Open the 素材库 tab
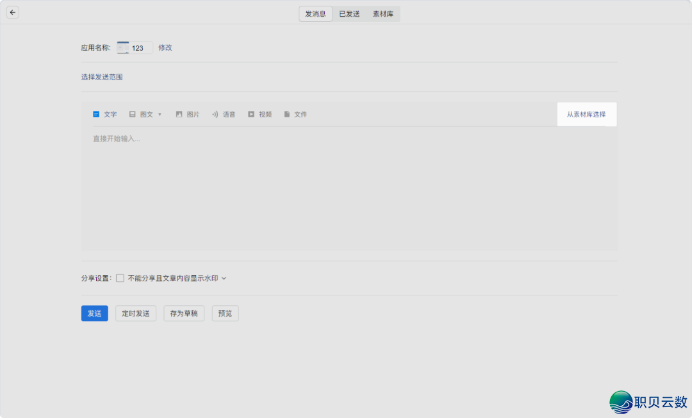The height and width of the screenshot is (418, 692). pyautogui.click(x=383, y=13)
